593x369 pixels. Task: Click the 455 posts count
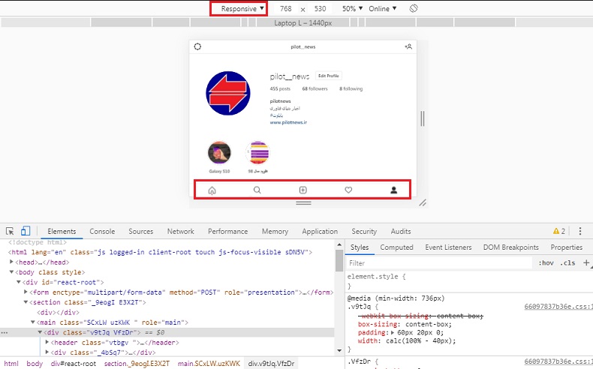[280, 88]
